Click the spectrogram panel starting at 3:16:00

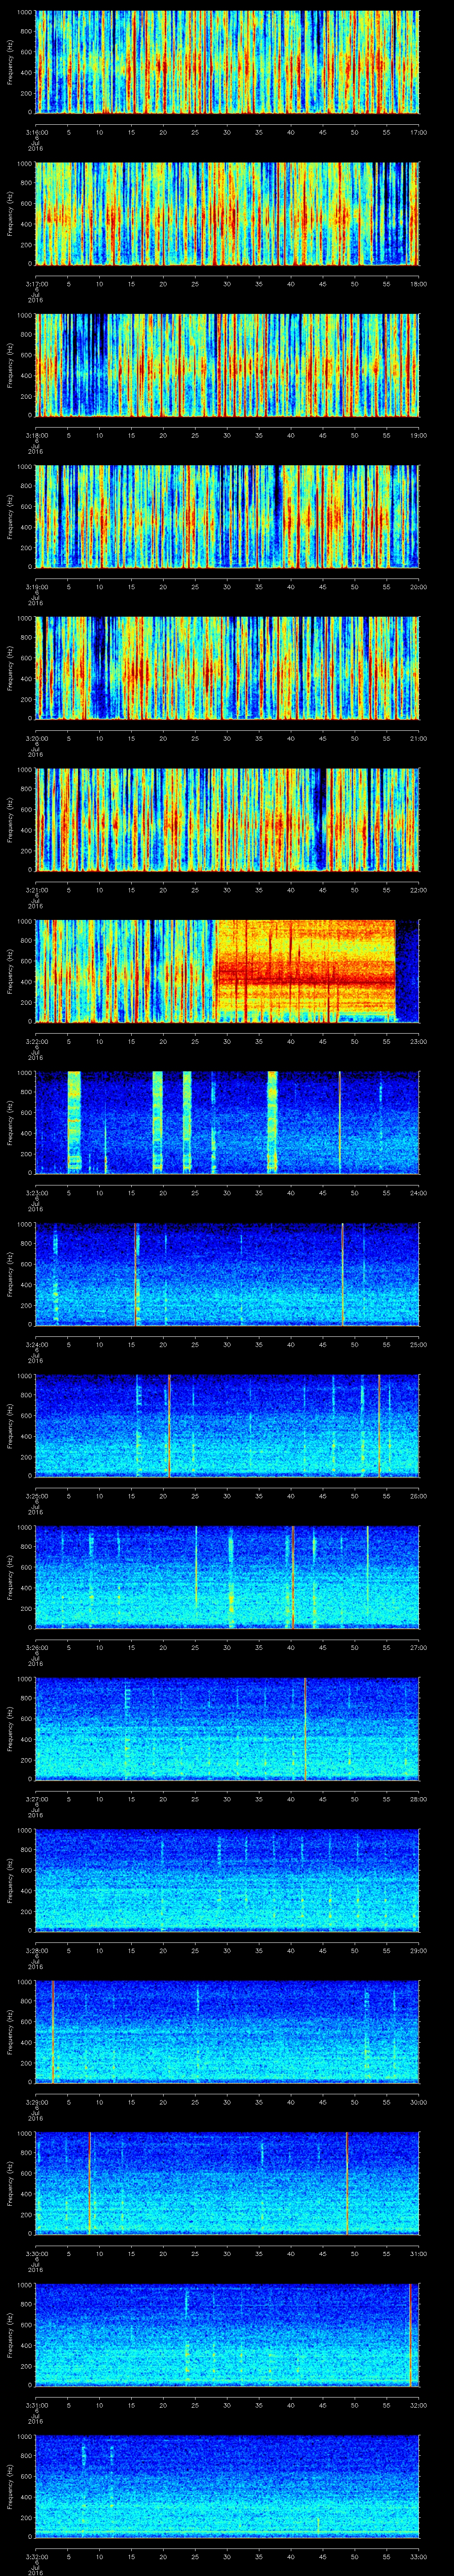click(x=227, y=62)
